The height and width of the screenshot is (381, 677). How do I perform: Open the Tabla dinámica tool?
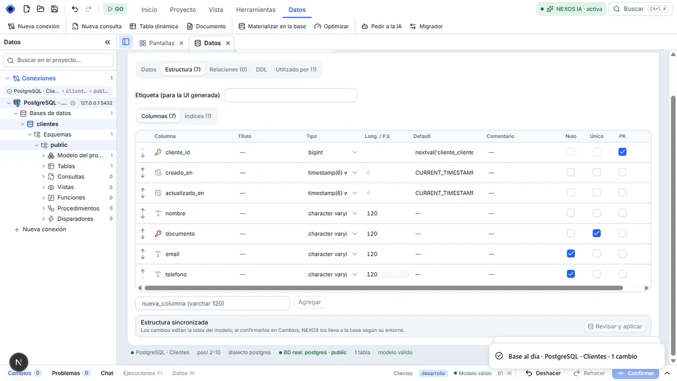coord(154,27)
